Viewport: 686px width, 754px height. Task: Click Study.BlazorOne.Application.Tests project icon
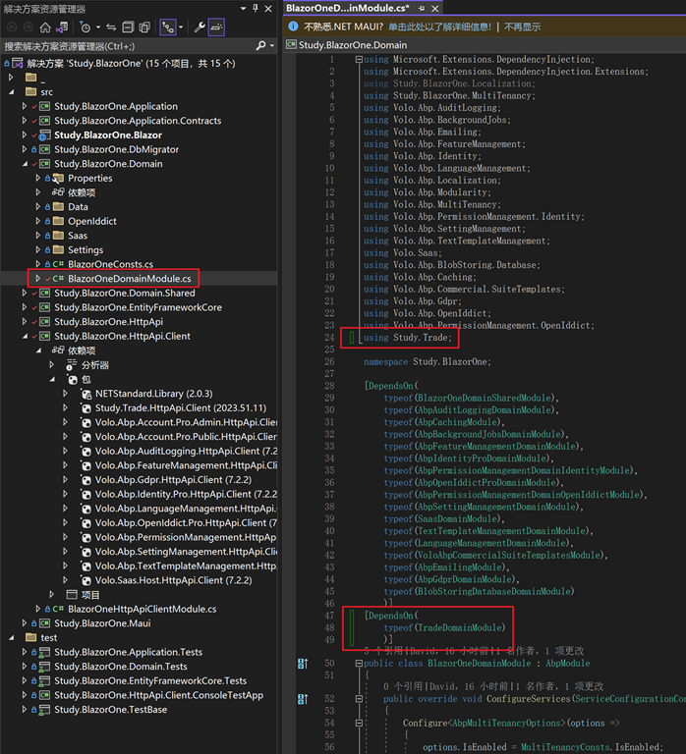tap(45, 653)
